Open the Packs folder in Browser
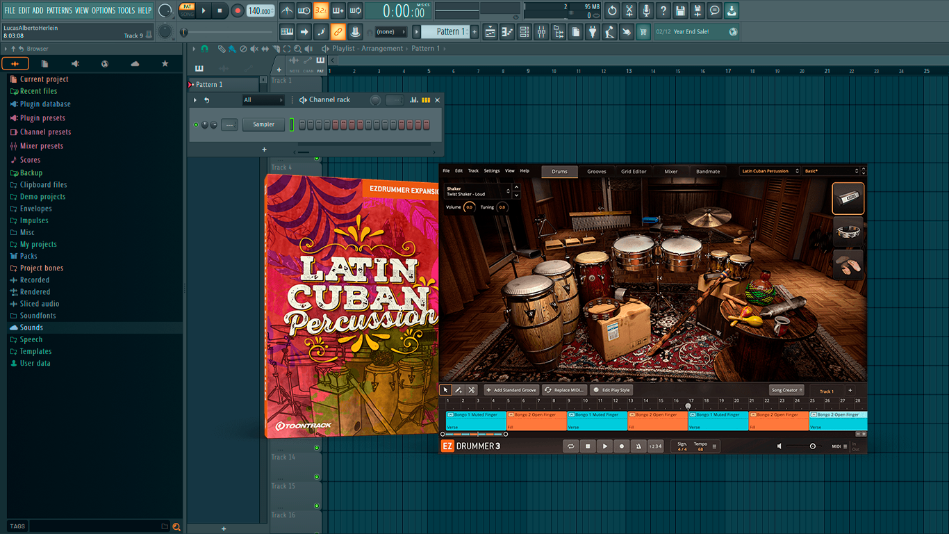The width and height of the screenshot is (949, 534). click(x=28, y=256)
